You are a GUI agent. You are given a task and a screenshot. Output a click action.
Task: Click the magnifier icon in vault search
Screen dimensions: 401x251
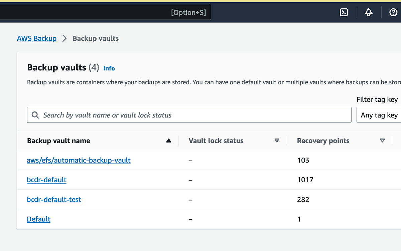coord(35,115)
